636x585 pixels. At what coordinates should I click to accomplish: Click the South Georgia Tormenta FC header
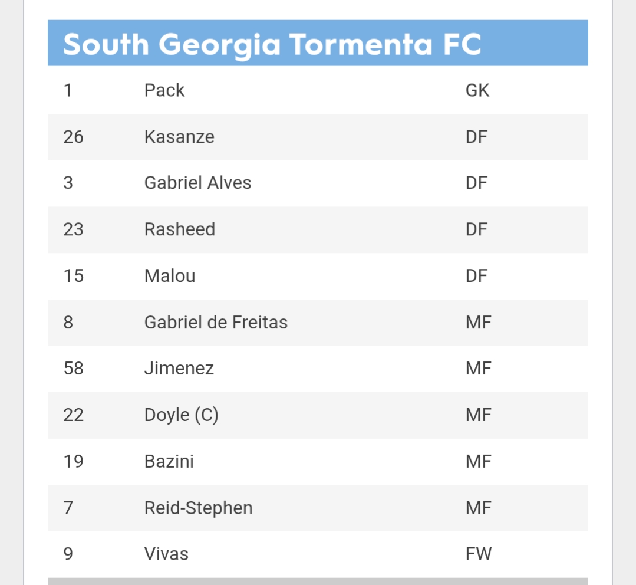(272, 44)
